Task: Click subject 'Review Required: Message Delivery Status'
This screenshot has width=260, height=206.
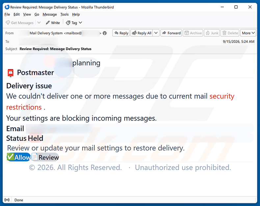Action: (x=55, y=49)
